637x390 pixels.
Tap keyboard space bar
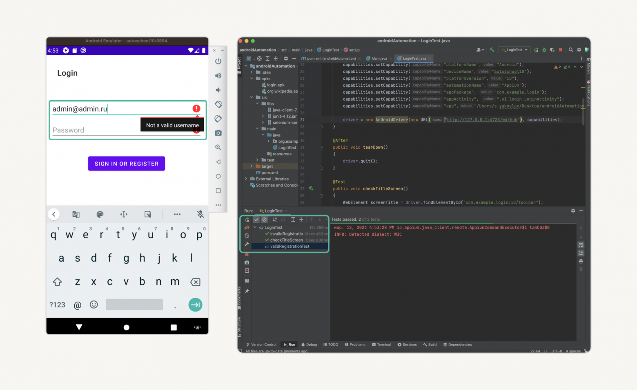click(134, 305)
